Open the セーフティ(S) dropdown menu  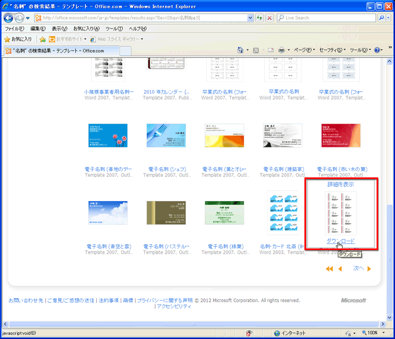[x=332, y=50]
